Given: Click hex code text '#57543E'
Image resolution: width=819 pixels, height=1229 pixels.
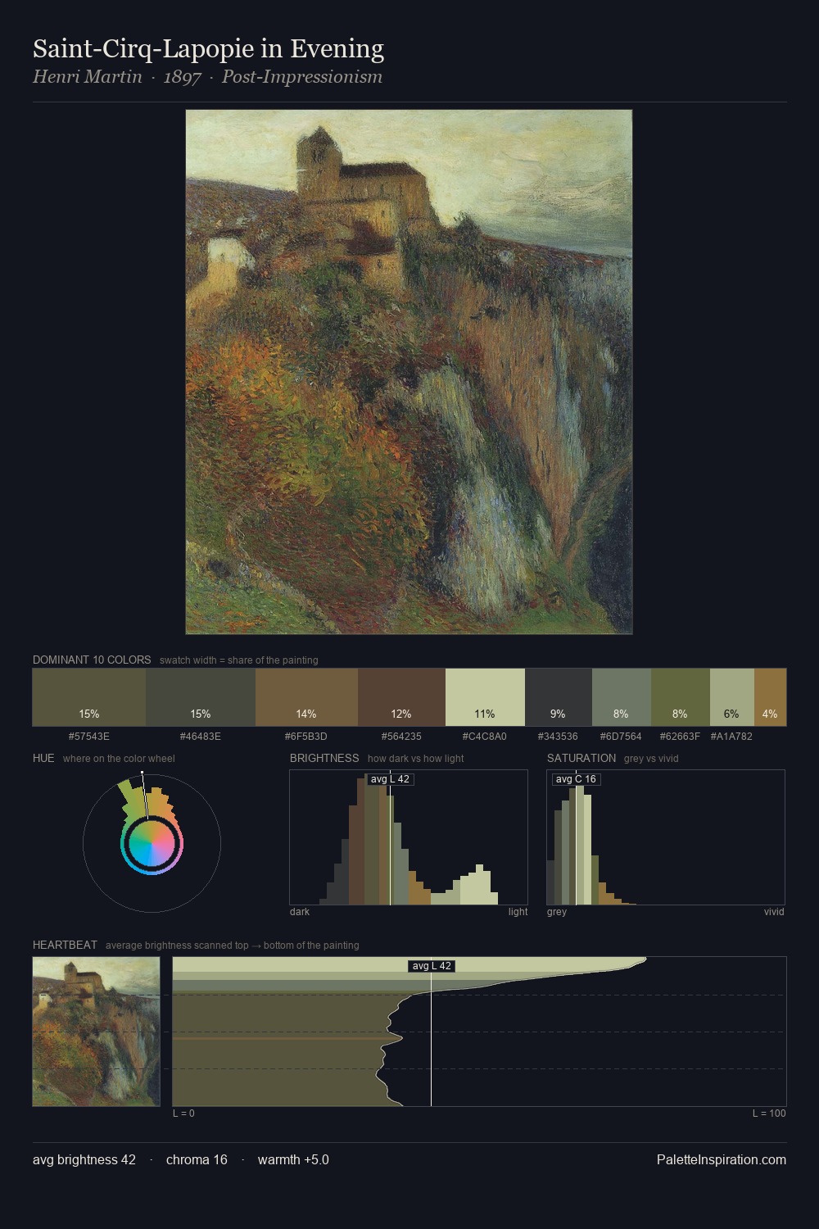Looking at the screenshot, I should point(89,736).
